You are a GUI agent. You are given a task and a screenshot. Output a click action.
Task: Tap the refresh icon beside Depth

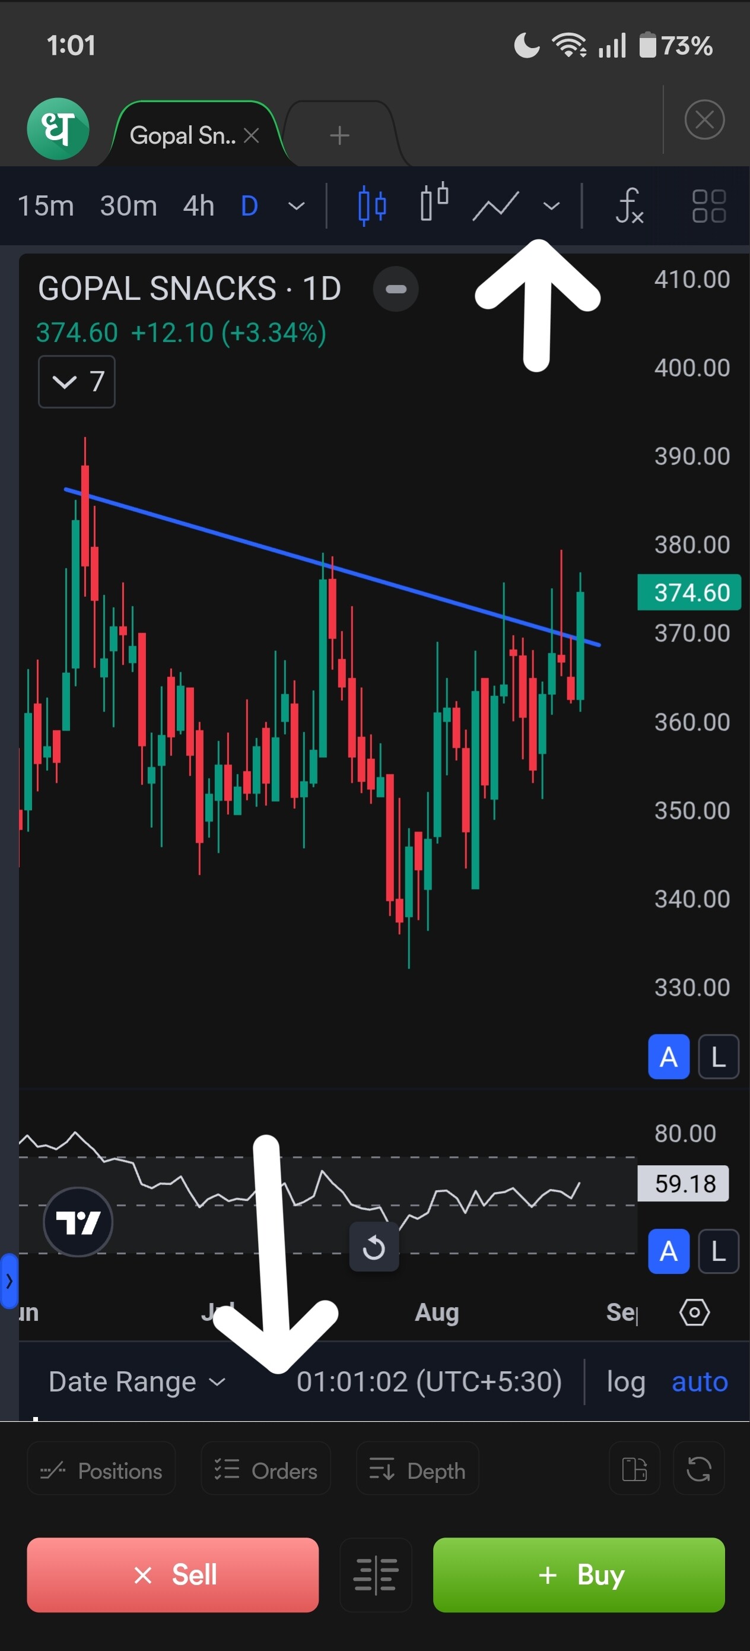point(698,1469)
